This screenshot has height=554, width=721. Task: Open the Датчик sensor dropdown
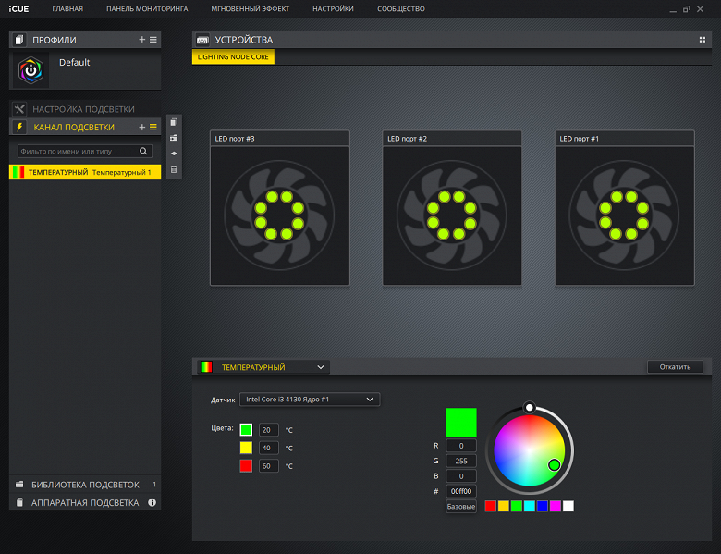[310, 400]
